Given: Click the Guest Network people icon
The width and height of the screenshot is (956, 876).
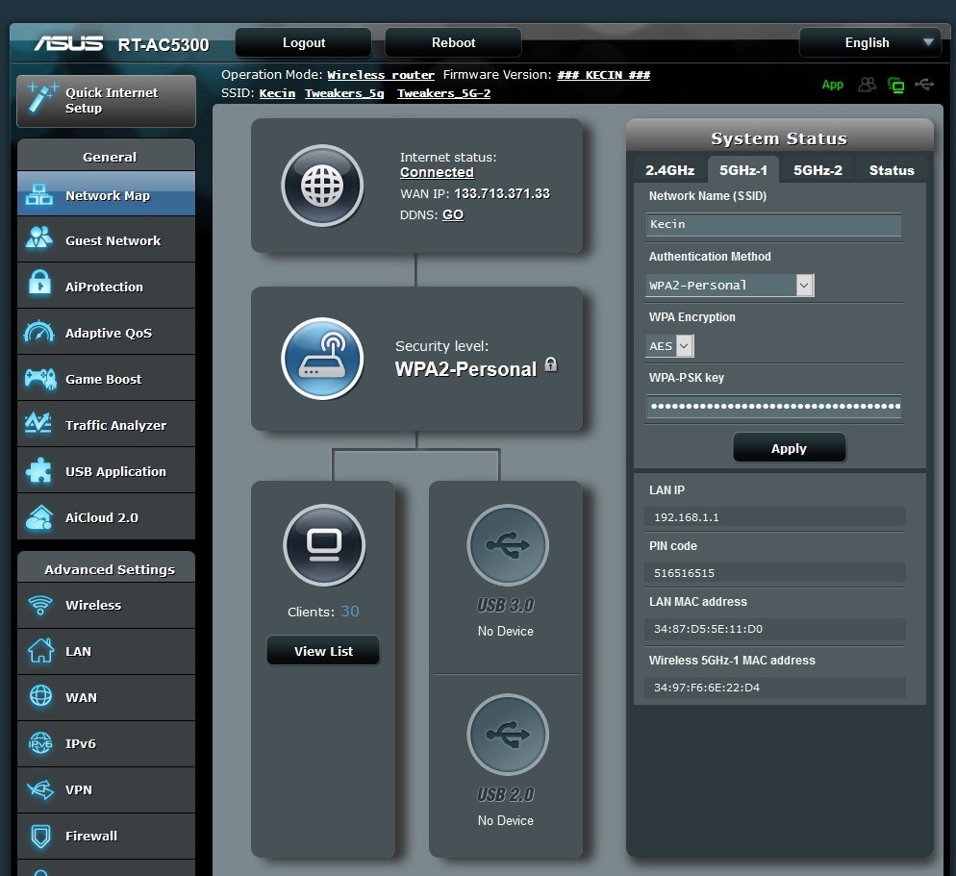Looking at the screenshot, I should click(x=39, y=238).
